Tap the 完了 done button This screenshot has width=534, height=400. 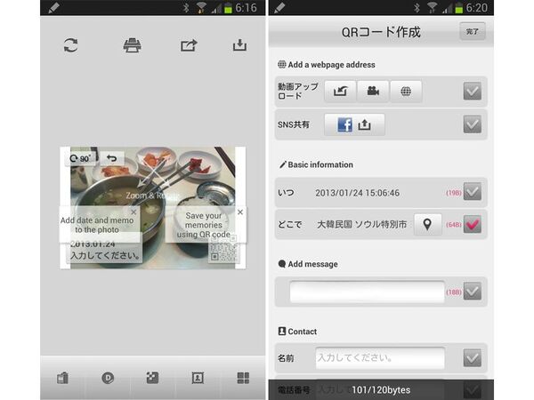[472, 32]
